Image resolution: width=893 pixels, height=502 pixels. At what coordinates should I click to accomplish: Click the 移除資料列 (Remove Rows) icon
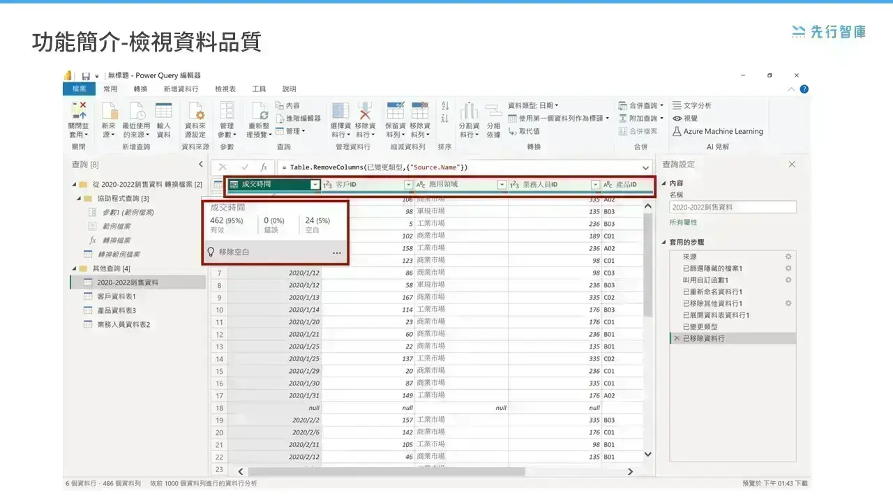tap(419, 111)
